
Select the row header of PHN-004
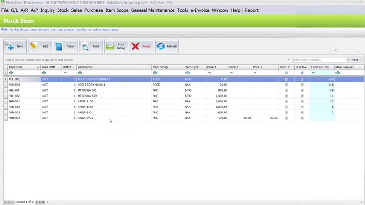coord(5,118)
